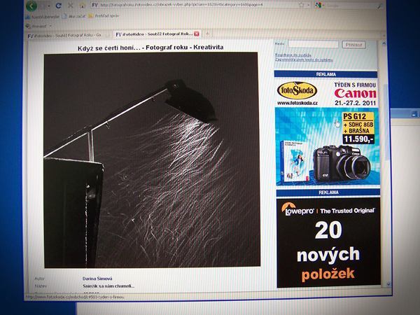Click the Canon G12 camera image
Screen dimensions: 420x315
click(x=342, y=163)
